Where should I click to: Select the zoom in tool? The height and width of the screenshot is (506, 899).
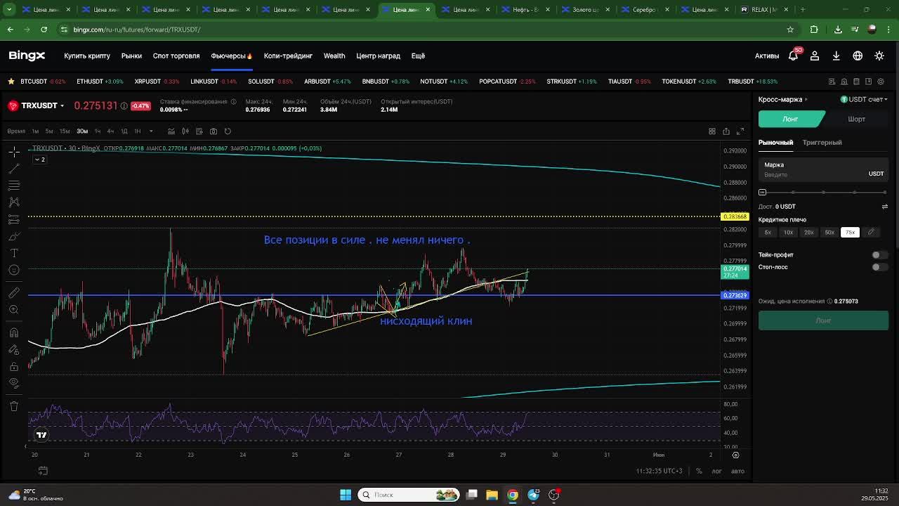pyautogui.click(x=14, y=309)
